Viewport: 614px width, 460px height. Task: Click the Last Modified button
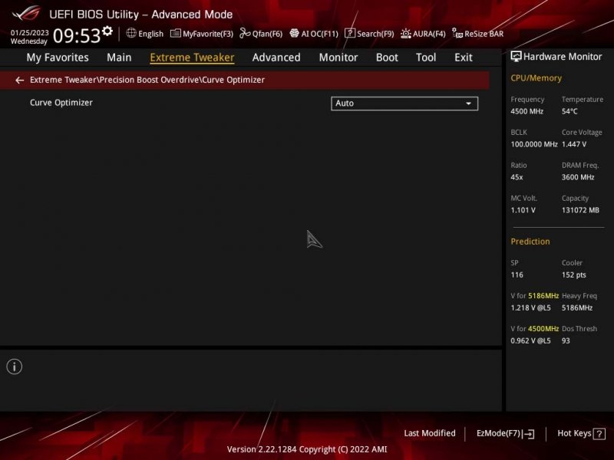(430, 433)
